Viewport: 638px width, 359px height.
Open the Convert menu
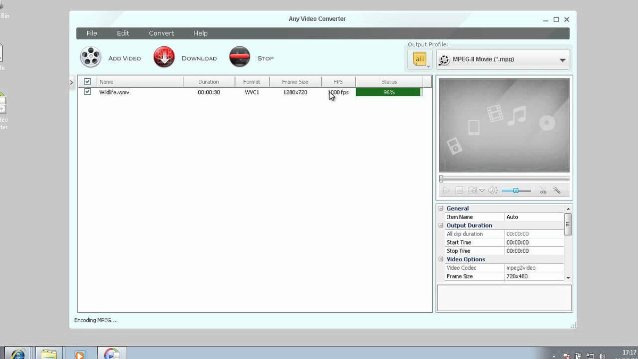(162, 33)
